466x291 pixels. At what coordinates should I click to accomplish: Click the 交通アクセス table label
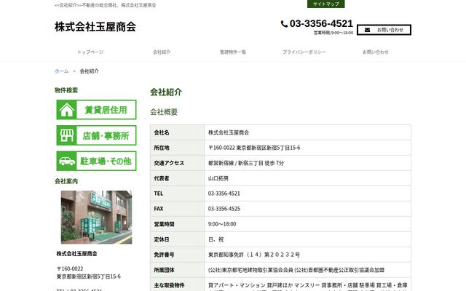169,163
